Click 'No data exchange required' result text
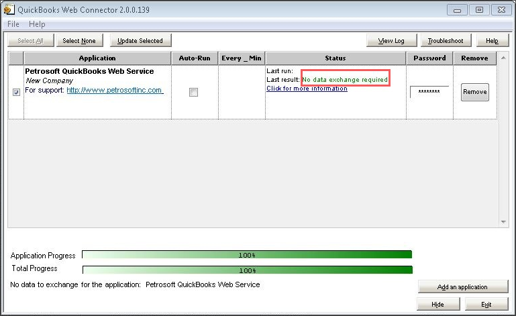The width and height of the screenshot is (516, 316). (345, 80)
